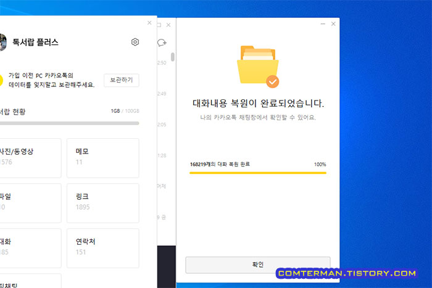
Task: Click the yellow restore progress bar
Action: coord(258,173)
